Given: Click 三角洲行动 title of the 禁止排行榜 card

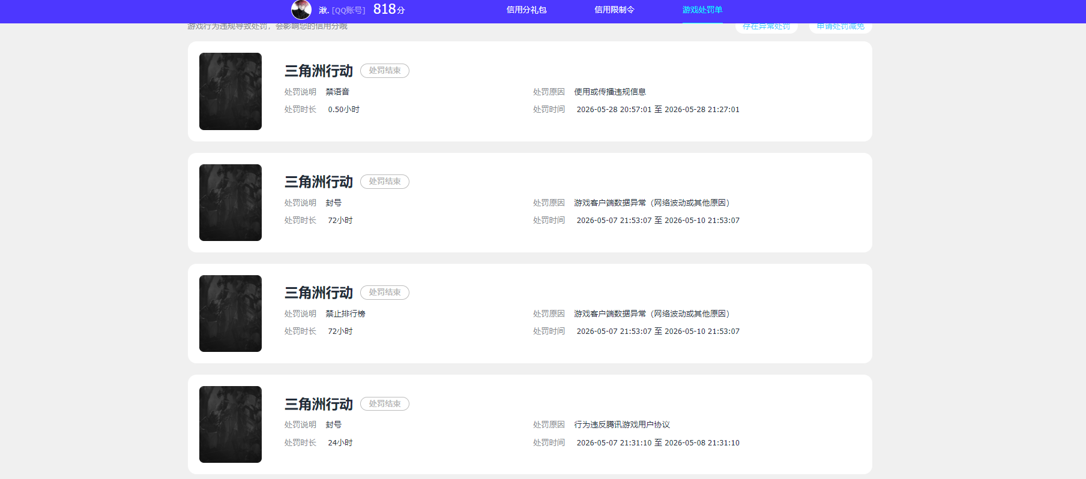Looking at the screenshot, I should click(319, 293).
